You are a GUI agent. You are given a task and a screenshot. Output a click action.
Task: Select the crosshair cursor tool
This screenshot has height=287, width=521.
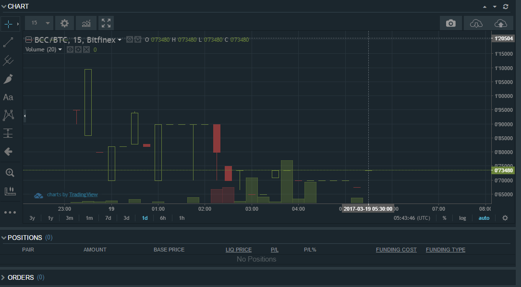[8, 24]
